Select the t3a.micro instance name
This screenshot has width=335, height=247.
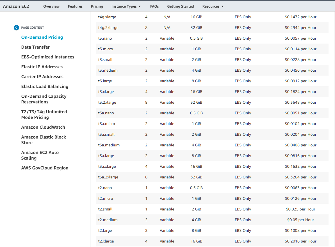(106, 124)
